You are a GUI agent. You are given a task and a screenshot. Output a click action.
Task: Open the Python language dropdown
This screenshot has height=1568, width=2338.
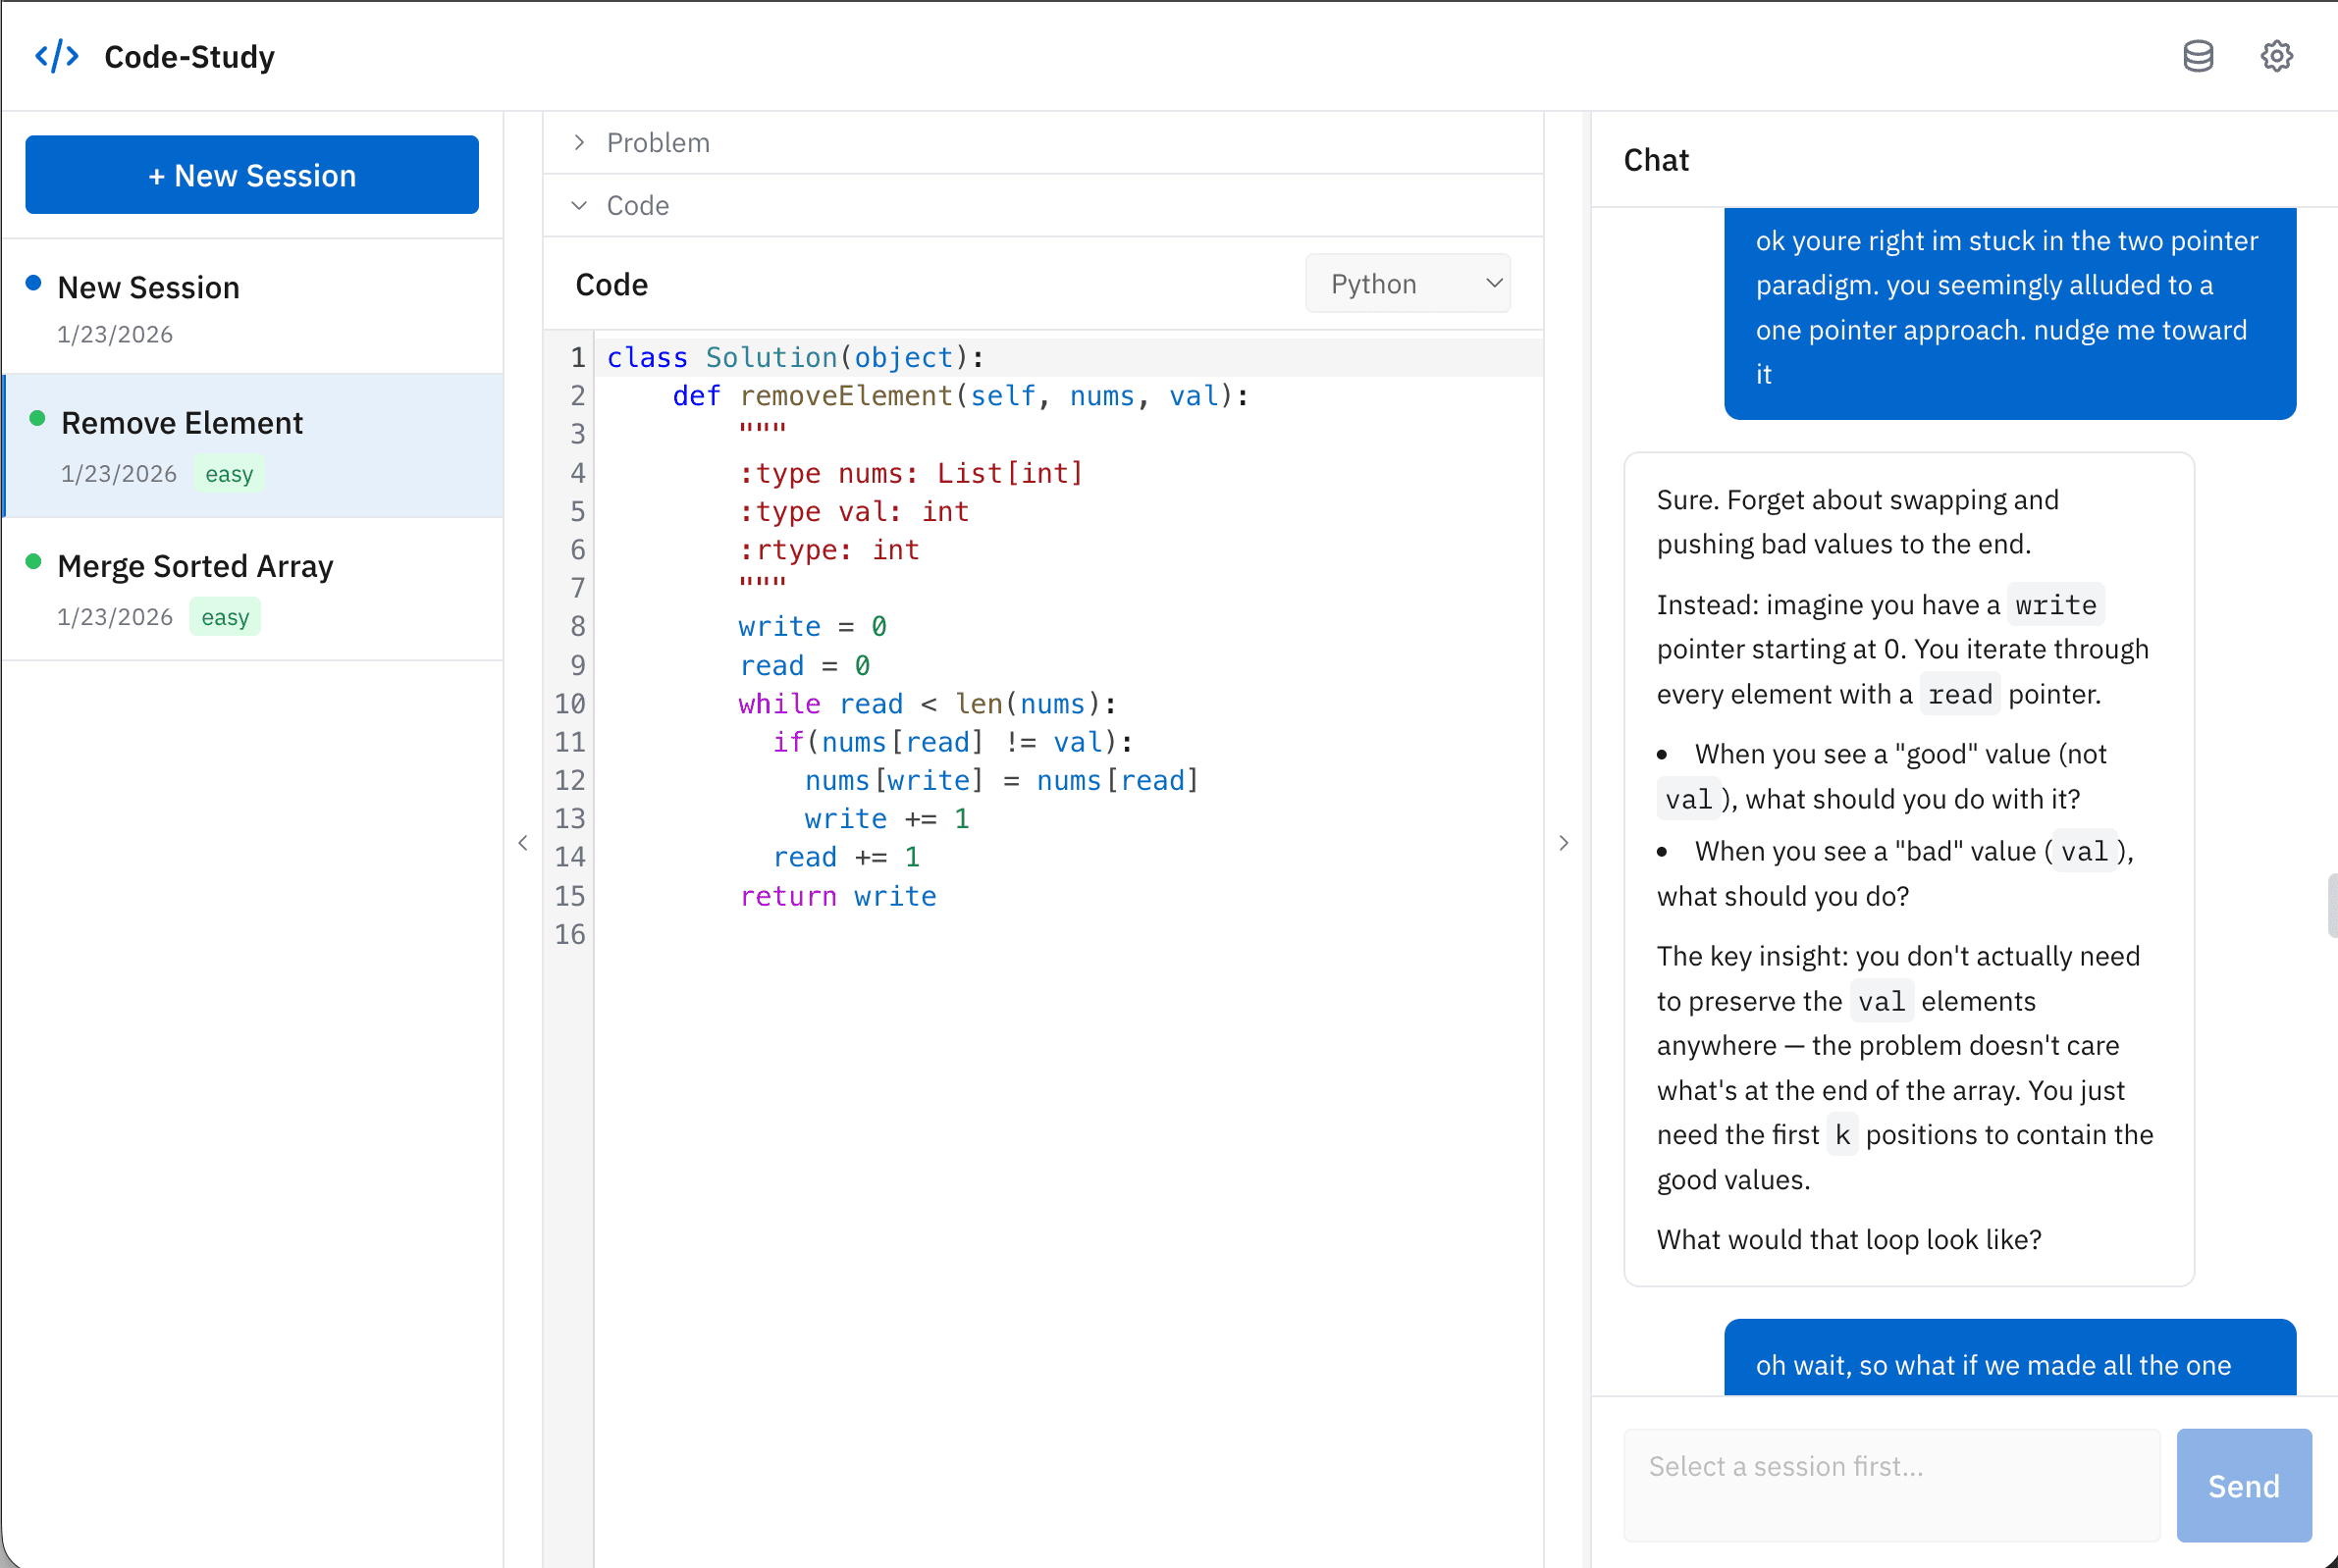[1408, 283]
